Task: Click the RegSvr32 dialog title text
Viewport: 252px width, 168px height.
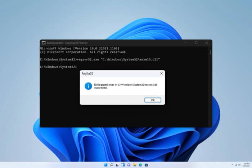Action: click(x=87, y=73)
